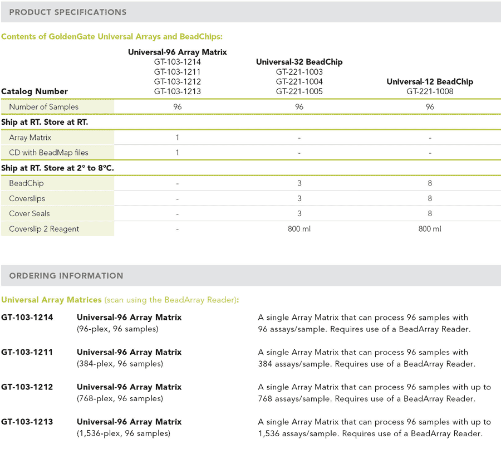Select catalog number GT-221-1008 in table header
This screenshot has height=468, width=501.
430,91
